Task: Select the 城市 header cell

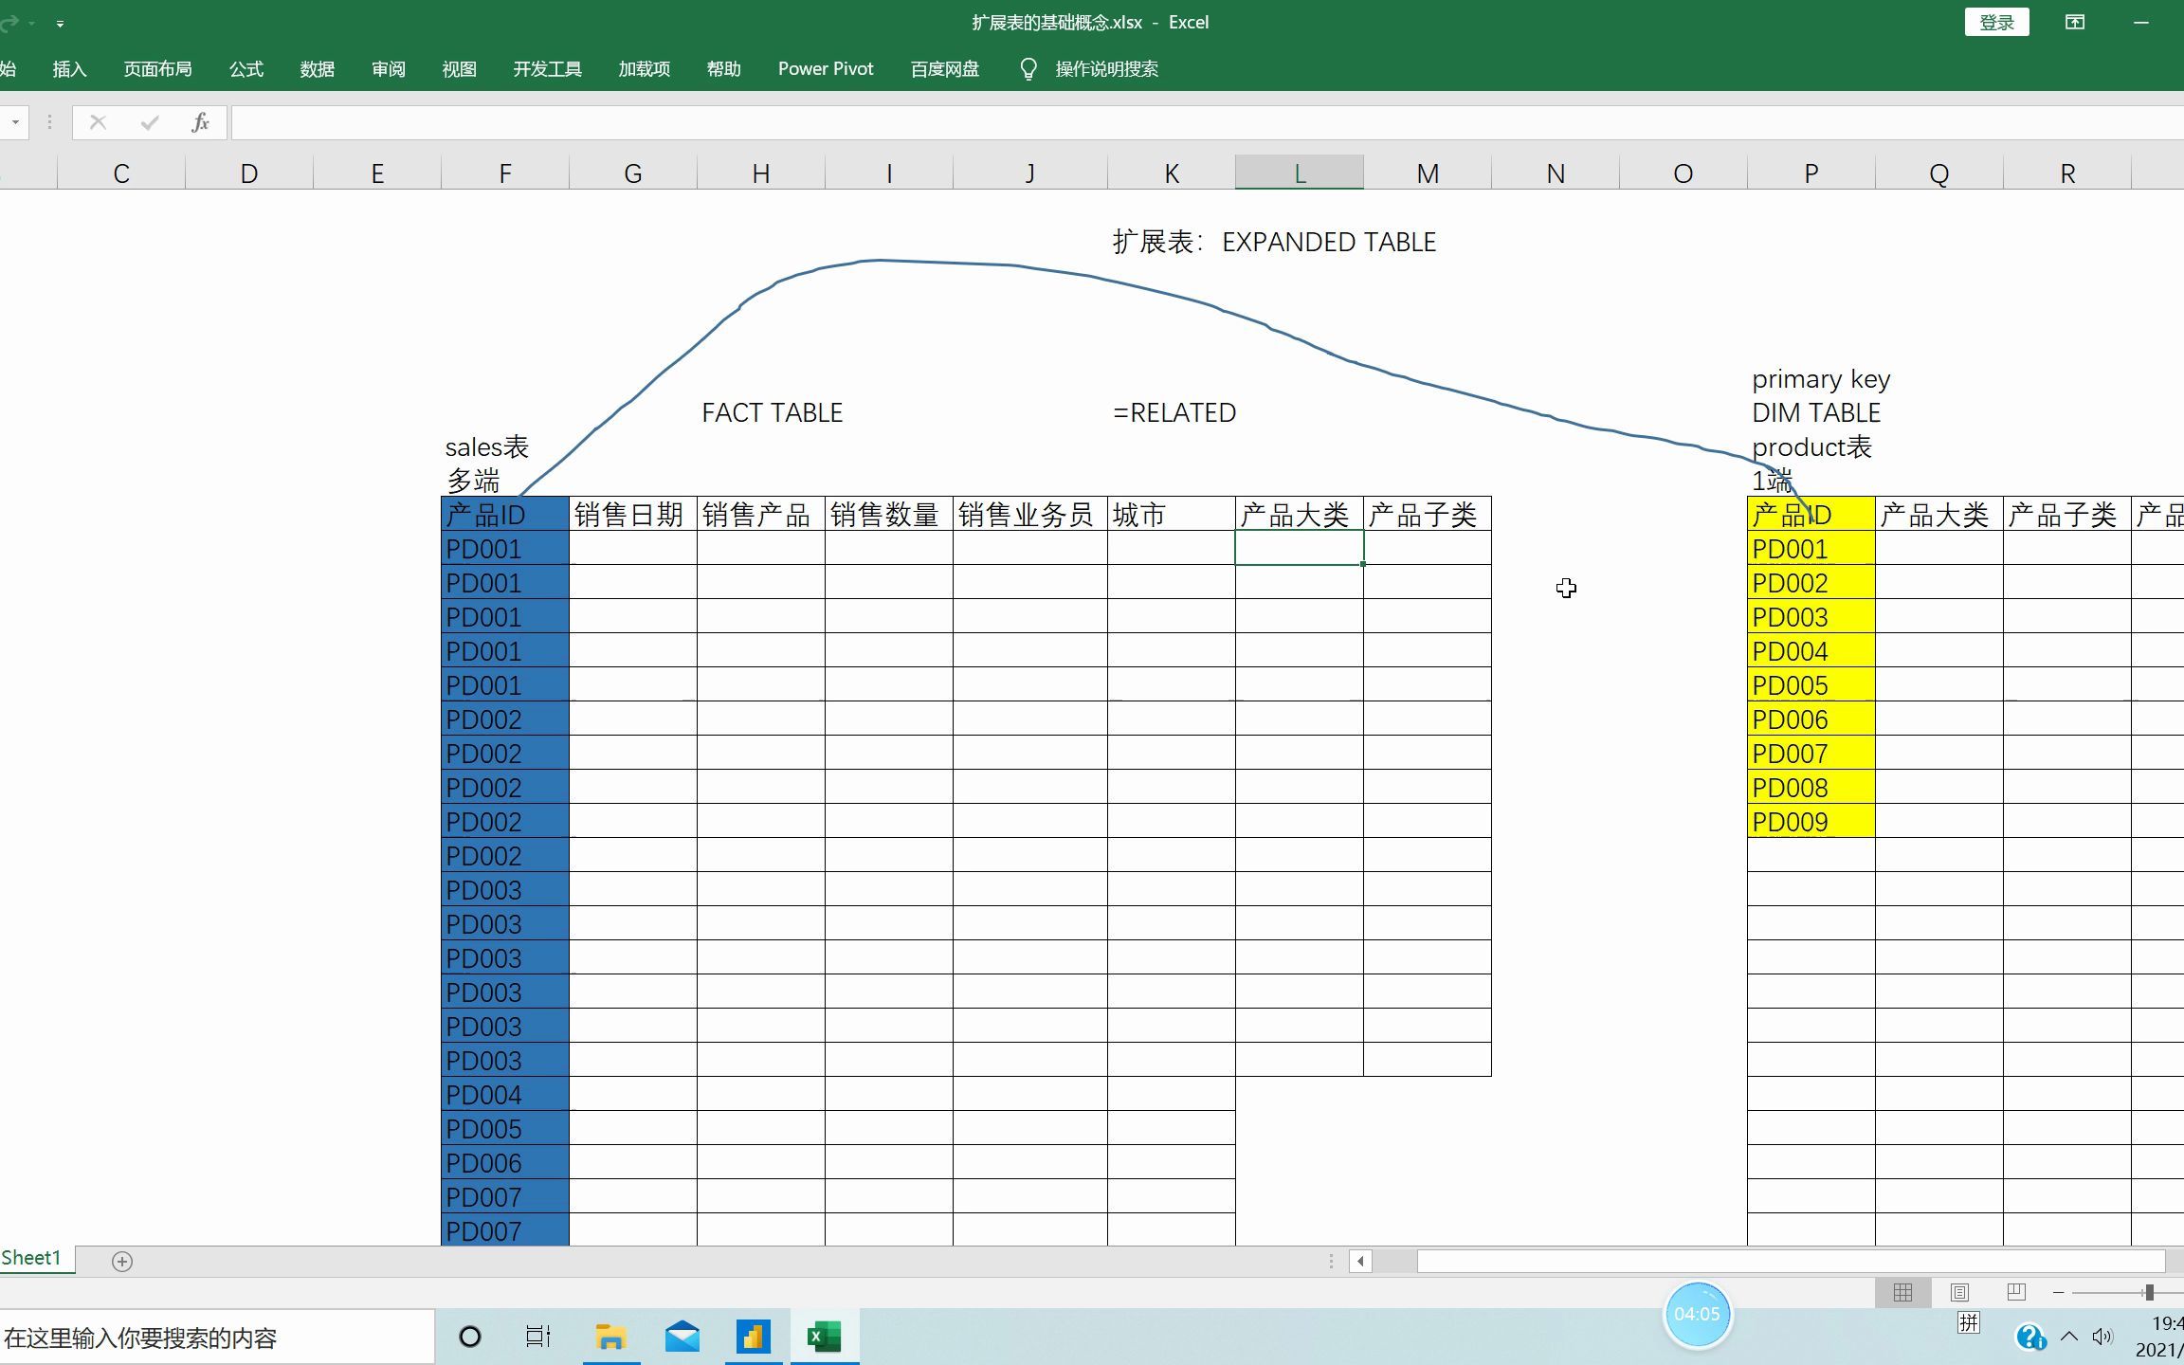Action: [x=1172, y=515]
